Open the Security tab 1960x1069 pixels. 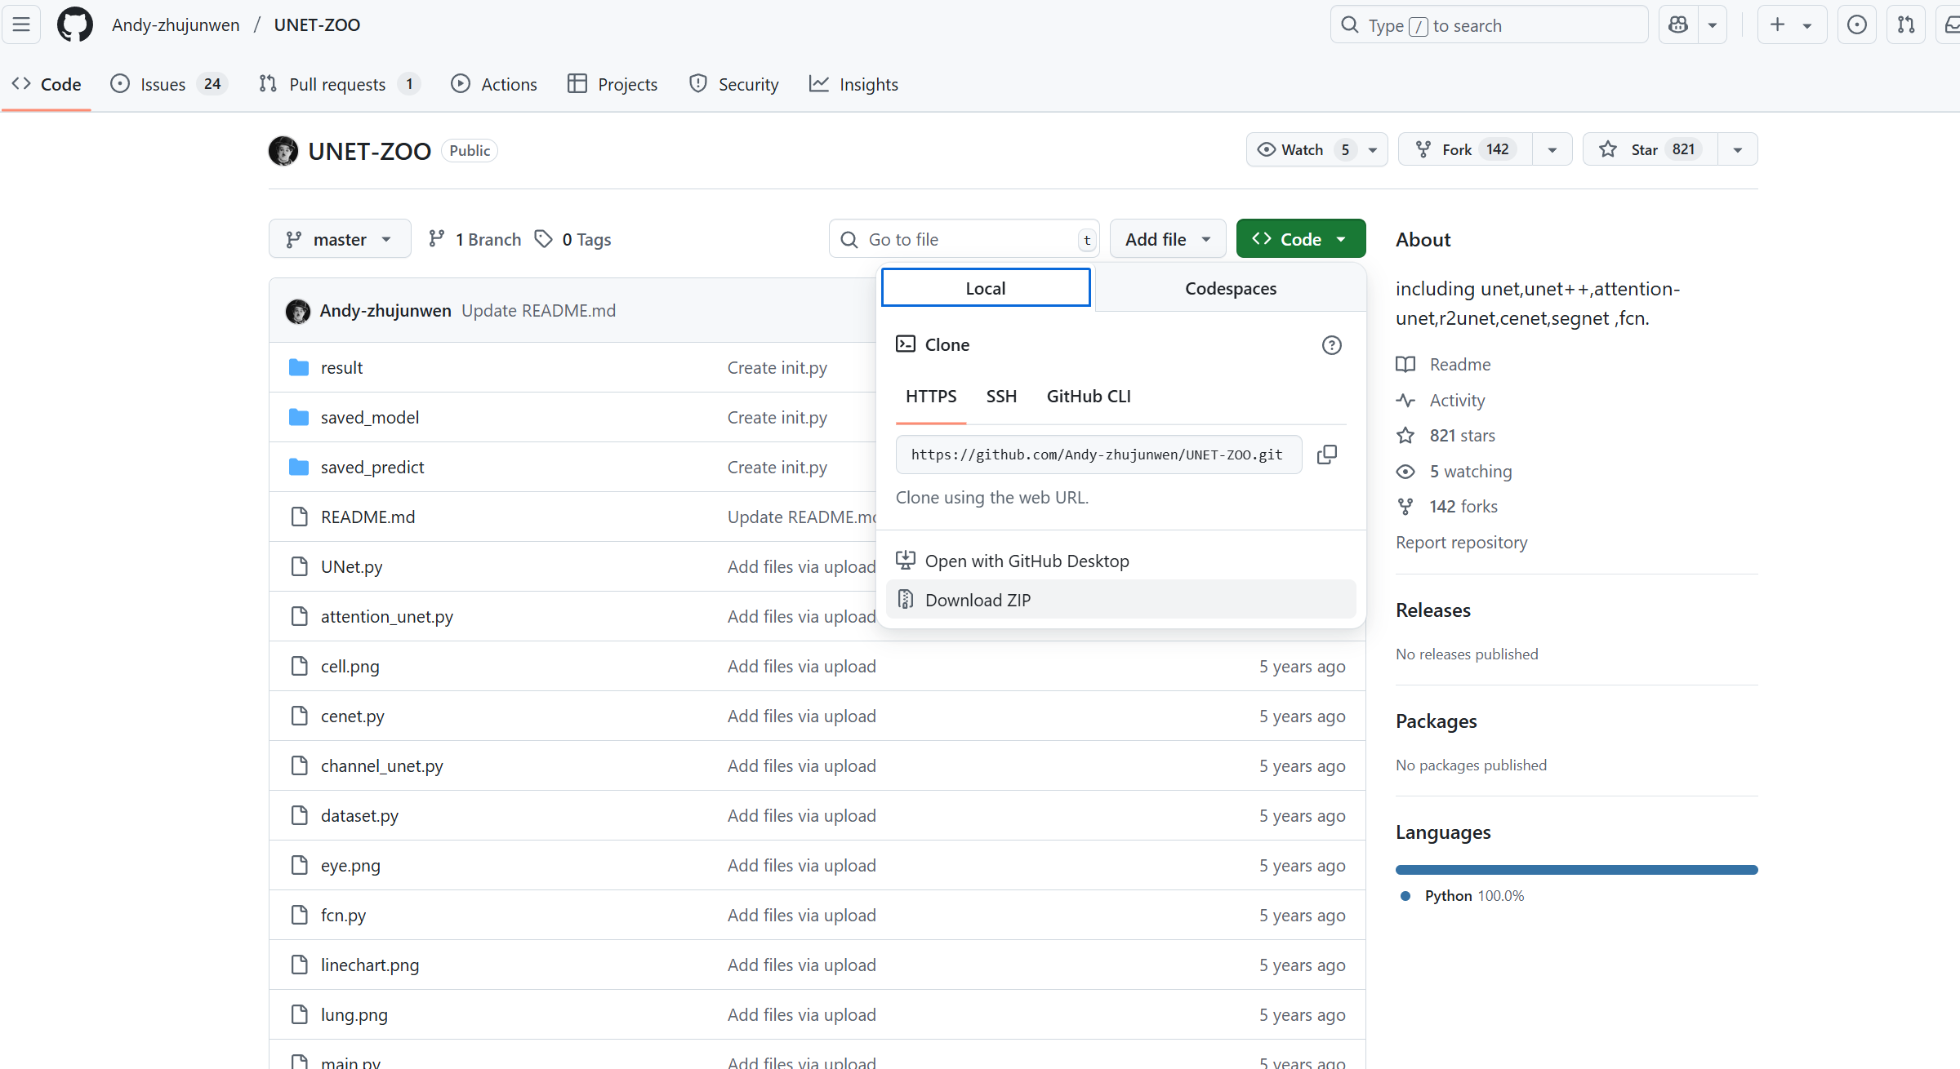click(734, 84)
